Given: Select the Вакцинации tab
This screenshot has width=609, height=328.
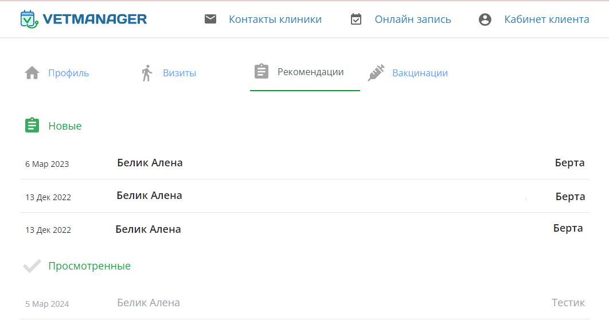Looking at the screenshot, I should [420, 73].
